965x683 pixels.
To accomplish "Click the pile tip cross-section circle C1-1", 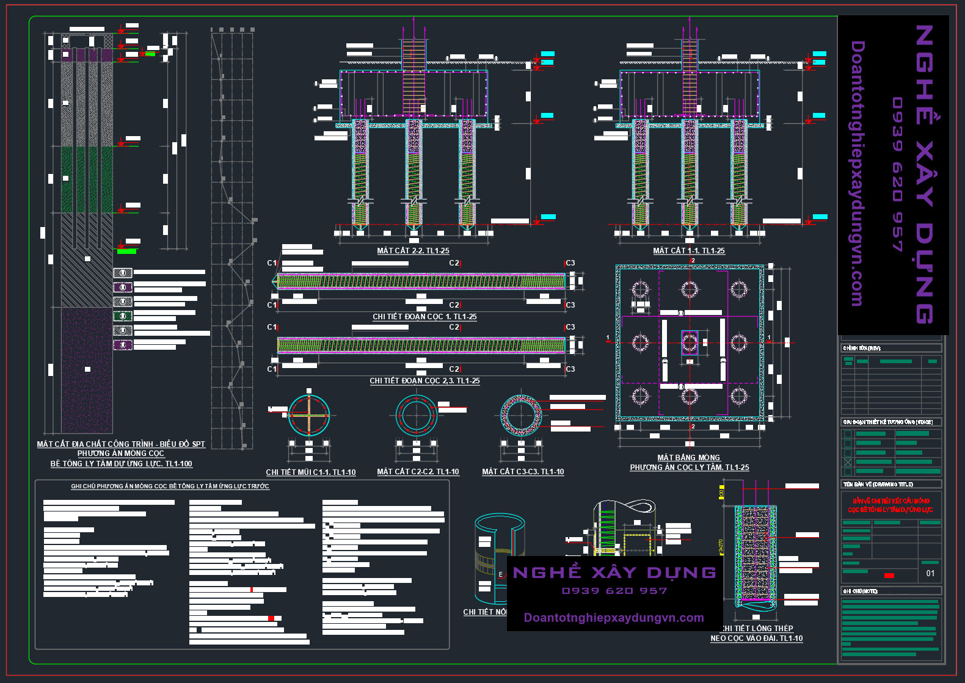I will pyautogui.click(x=309, y=416).
